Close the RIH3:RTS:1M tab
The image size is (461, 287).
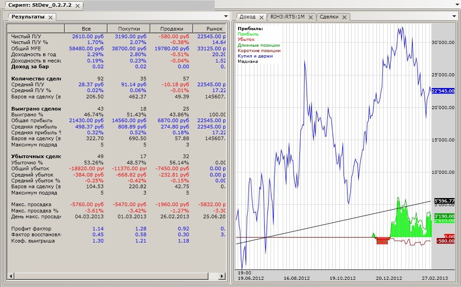[x=311, y=17]
